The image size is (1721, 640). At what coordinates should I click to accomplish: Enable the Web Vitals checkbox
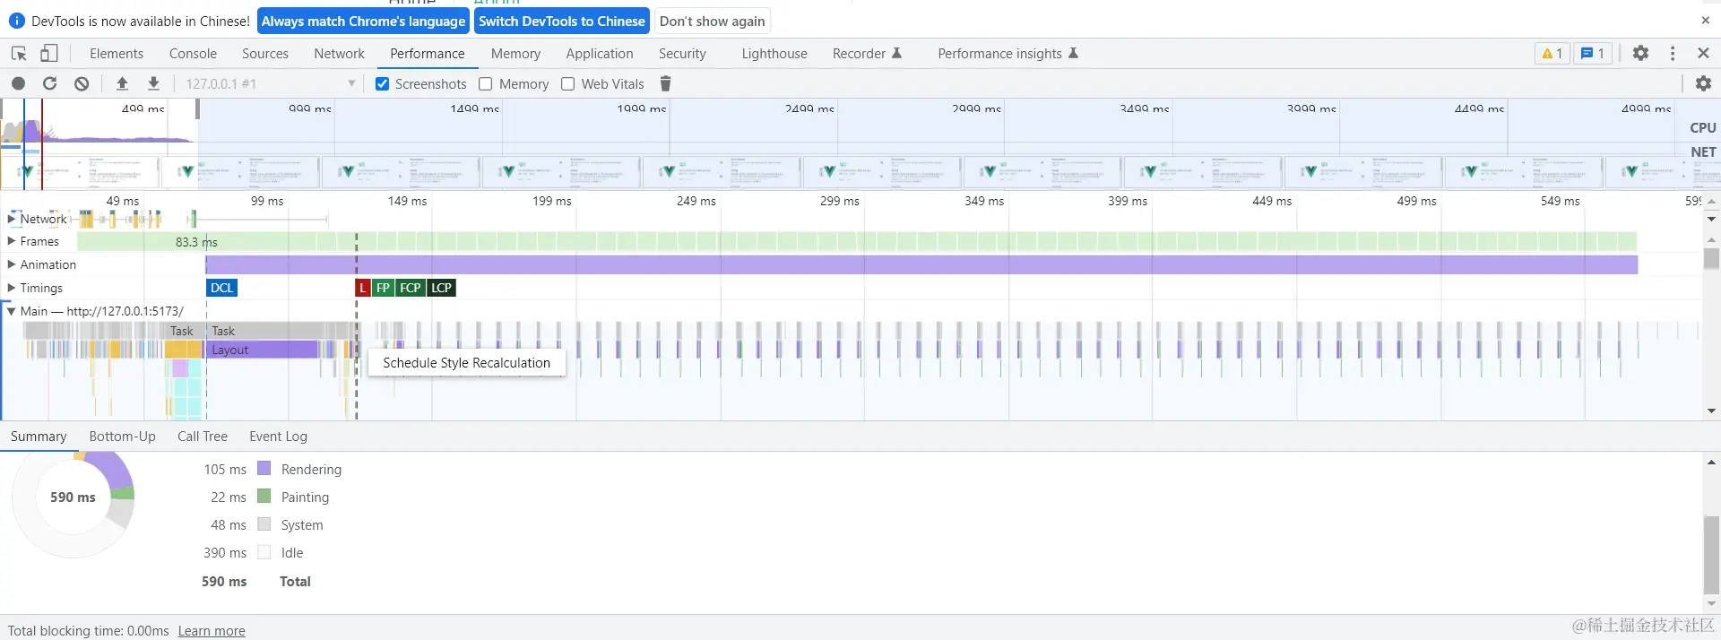tap(567, 83)
